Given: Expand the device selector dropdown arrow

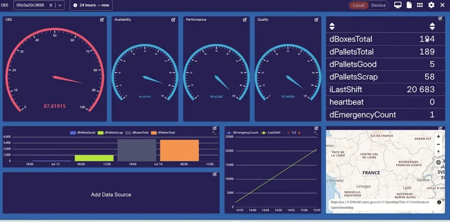Looking at the screenshot, I should (x=59, y=5).
